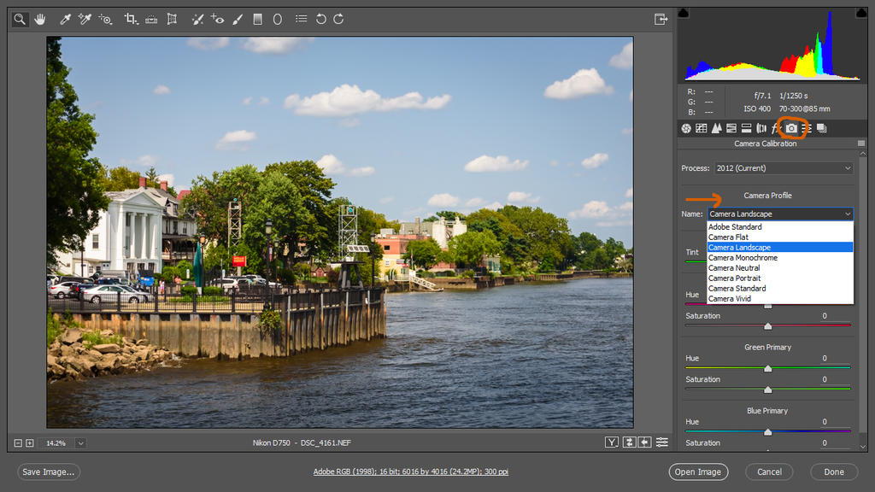875x492 pixels.
Task: Select the White Balance eyedropper tool
Action: click(x=65, y=19)
